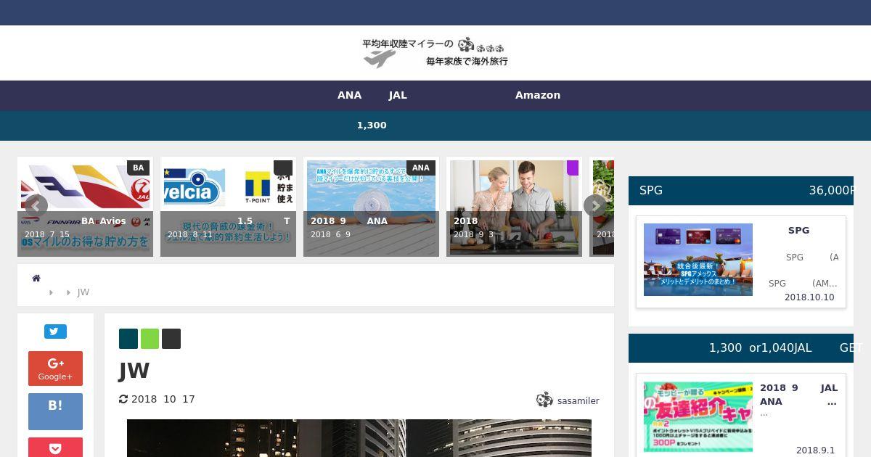The width and height of the screenshot is (871, 457).
Task: Click the purple category tag on carousel
Action: 573,168
